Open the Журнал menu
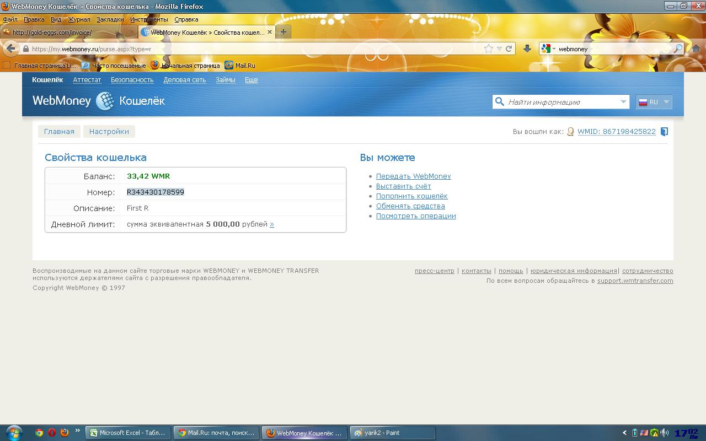 coord(79,19)
